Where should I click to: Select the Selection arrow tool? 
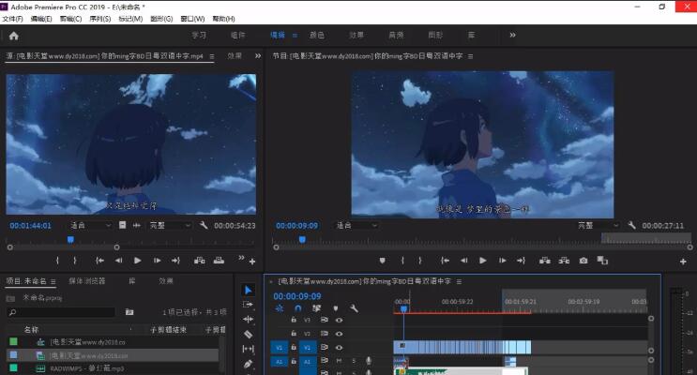point(248,291)
